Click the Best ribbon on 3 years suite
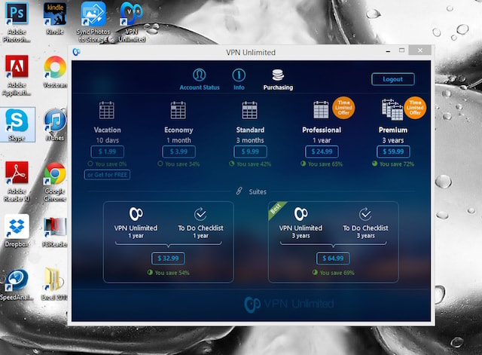482x355 pixels. click(x=275, y=209)
